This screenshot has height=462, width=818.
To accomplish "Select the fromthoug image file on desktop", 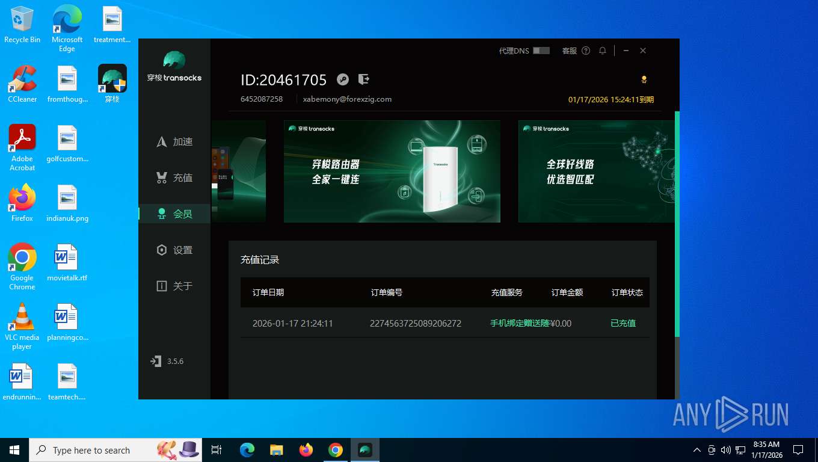I will [x=67, y=84].
